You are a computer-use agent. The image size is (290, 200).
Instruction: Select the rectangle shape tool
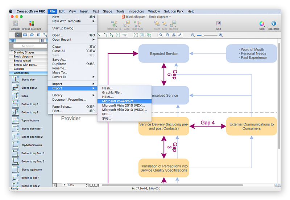tap(25, 35)
